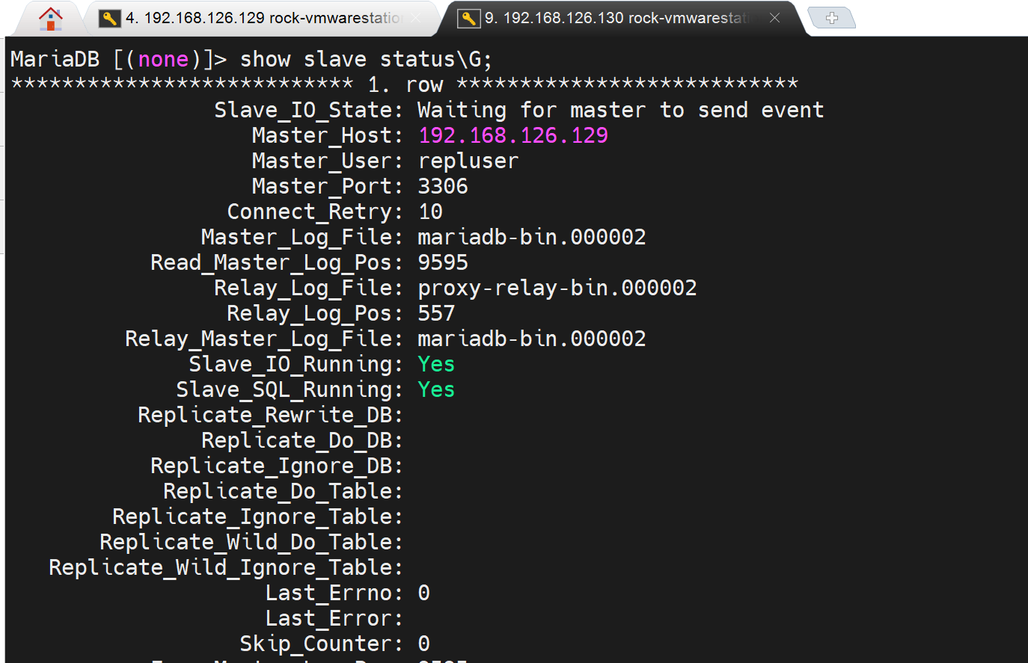1028x663 pixels.
Task: Click the Relay_Log_Pos value 557
Action: click(436, 313)
